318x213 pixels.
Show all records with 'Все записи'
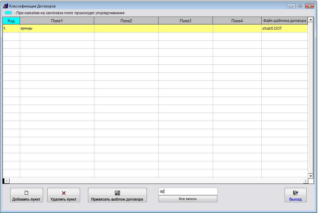pyautogui.click(x=188, y=199)
